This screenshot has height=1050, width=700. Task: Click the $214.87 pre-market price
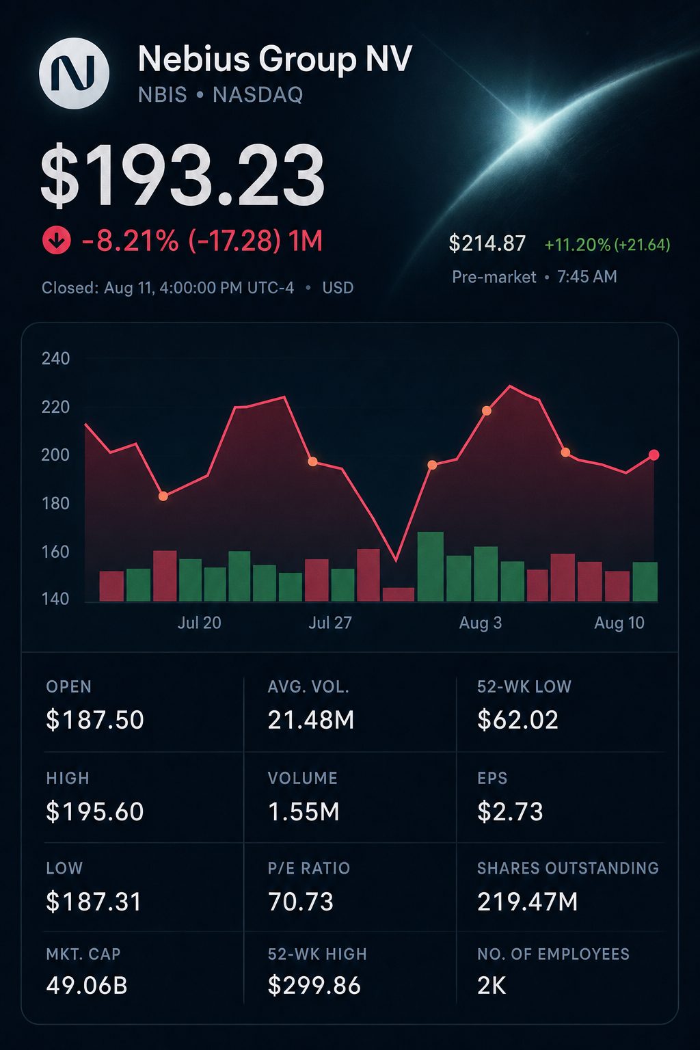pyautogui.click(x=487, y=243)
